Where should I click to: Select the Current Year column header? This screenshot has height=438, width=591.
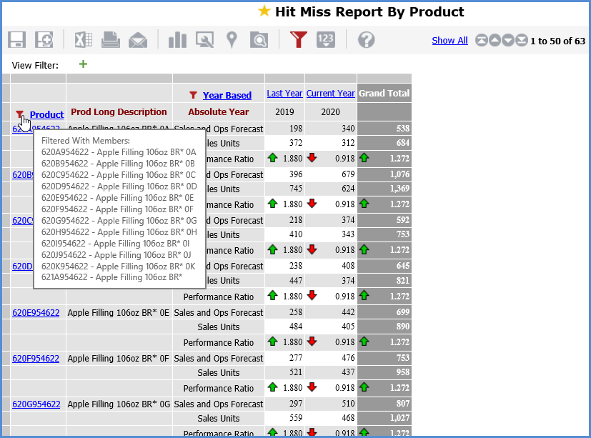pyautogui.click(x=330, y=94)
